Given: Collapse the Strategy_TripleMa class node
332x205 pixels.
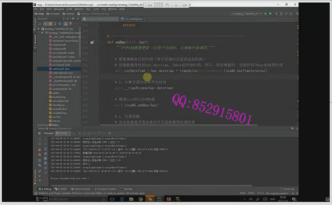Looking at the screenshot, I should pos(42,33).
